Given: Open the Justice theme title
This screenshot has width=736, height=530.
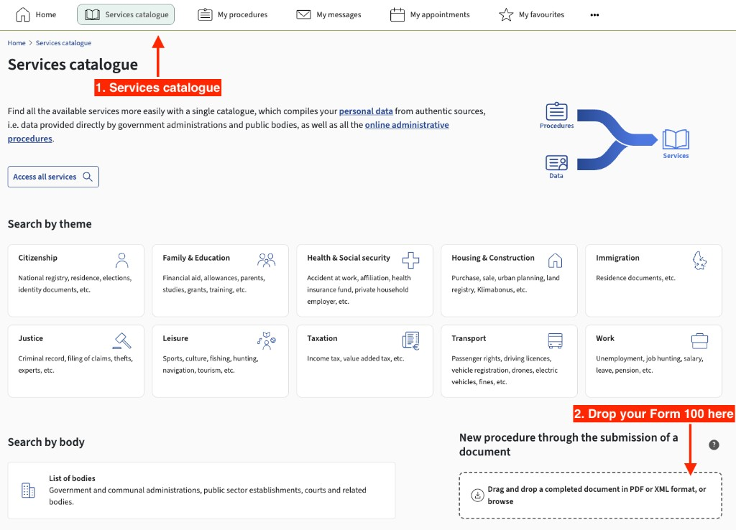Looking at the screenshot, I should [x=30, y=338].
